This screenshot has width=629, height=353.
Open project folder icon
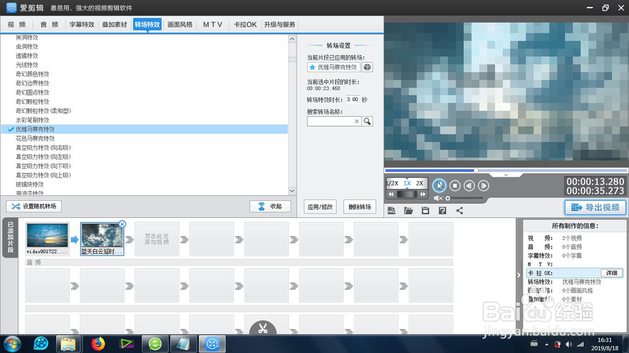(408, 210)
